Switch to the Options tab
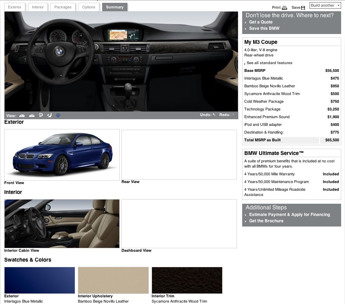This screenshot has height=304, width=345. point(88,7)
